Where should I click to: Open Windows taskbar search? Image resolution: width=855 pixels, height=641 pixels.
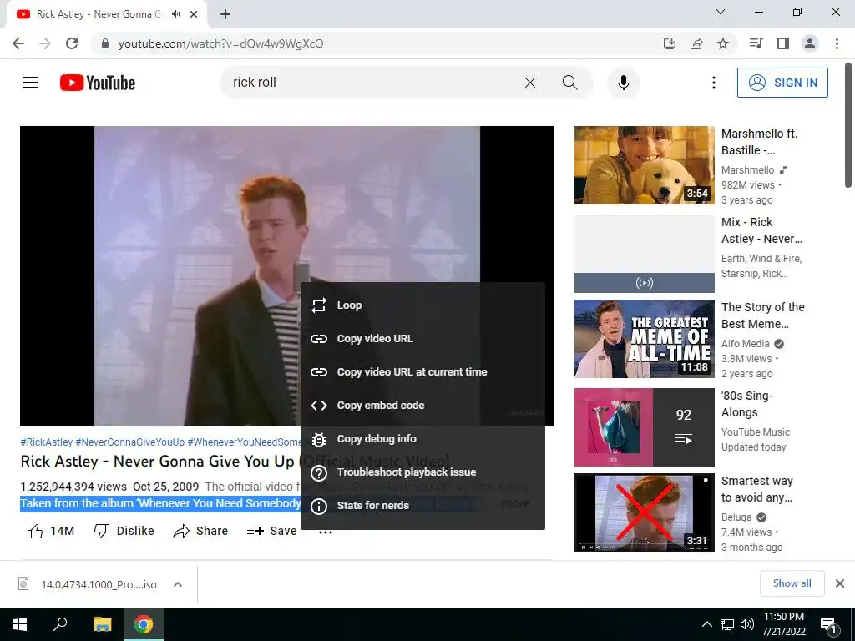click(60, 624)
